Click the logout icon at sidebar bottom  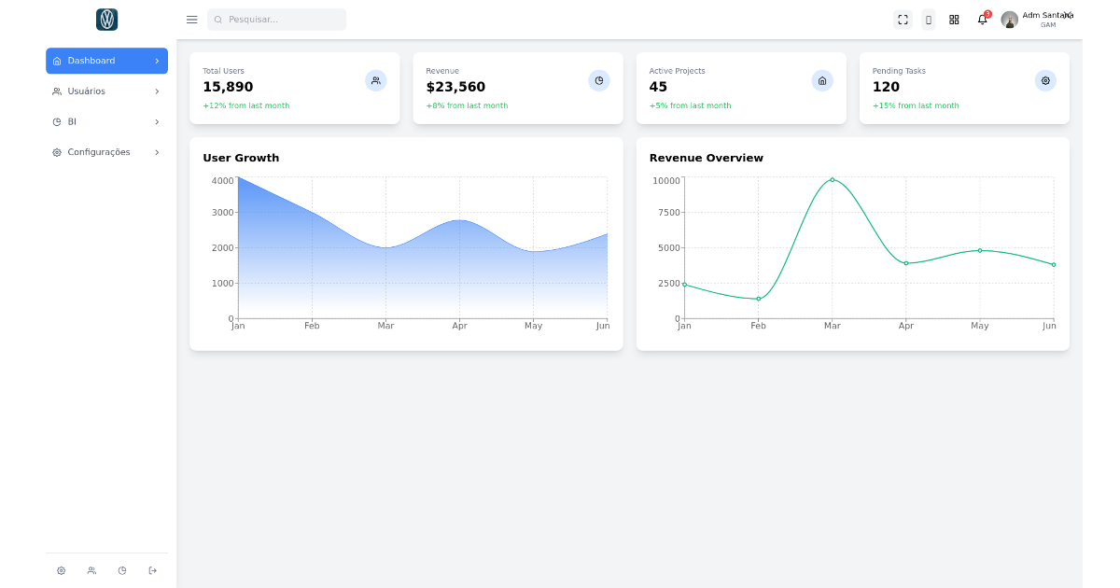pos(152,569)
